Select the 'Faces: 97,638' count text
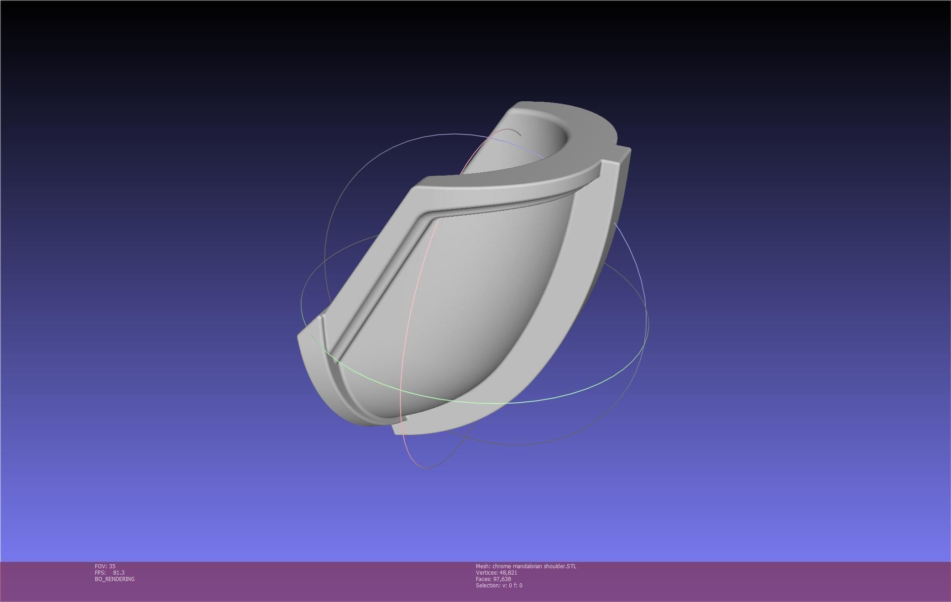 [493, 579]
